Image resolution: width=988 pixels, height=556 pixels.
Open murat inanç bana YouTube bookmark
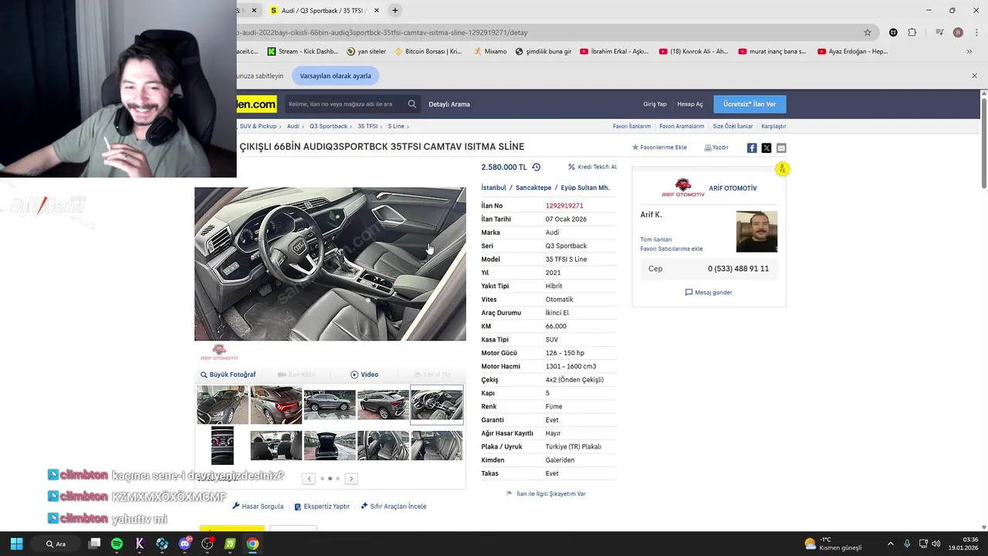pos(772,52)
